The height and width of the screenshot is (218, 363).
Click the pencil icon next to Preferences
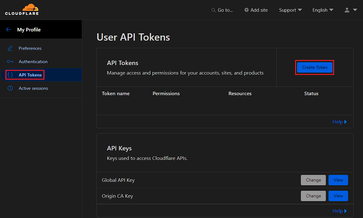click(x=10, y=48)
